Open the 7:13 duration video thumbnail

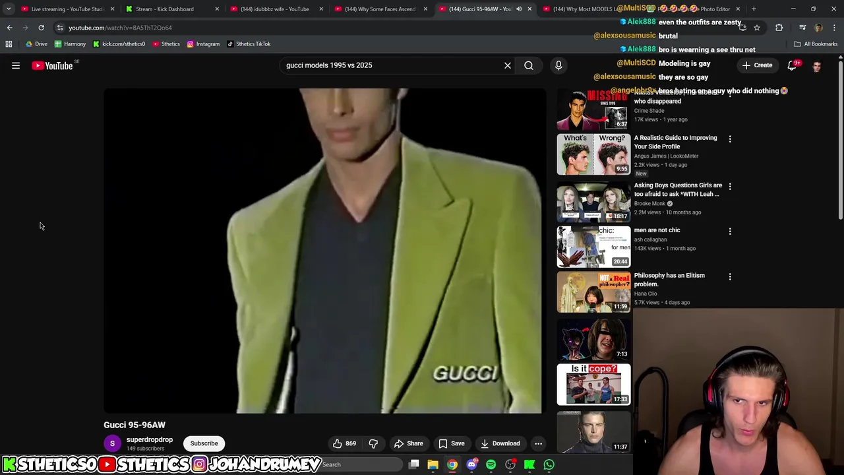593,339
